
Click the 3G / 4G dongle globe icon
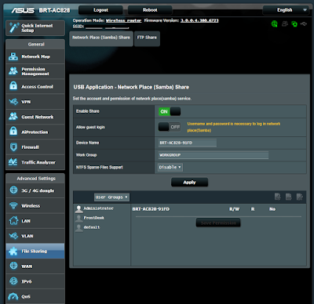point(13,190)
